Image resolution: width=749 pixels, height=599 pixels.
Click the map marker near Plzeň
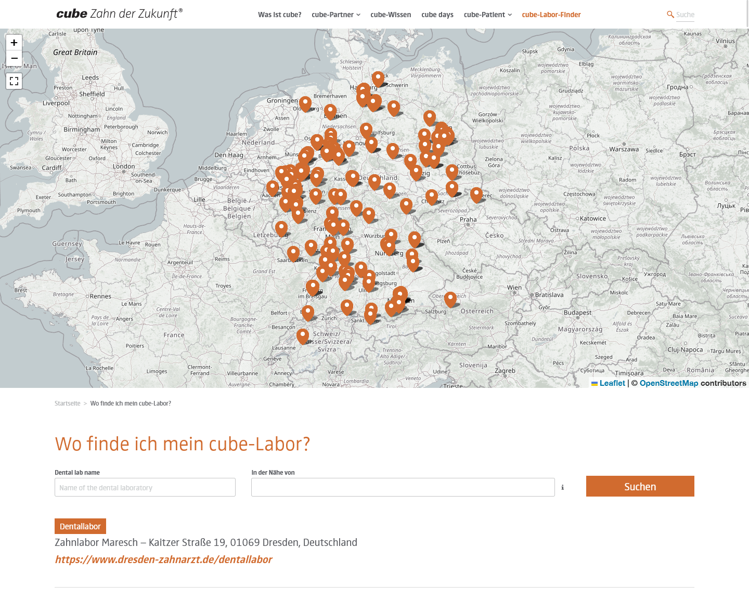click(415, 239)
